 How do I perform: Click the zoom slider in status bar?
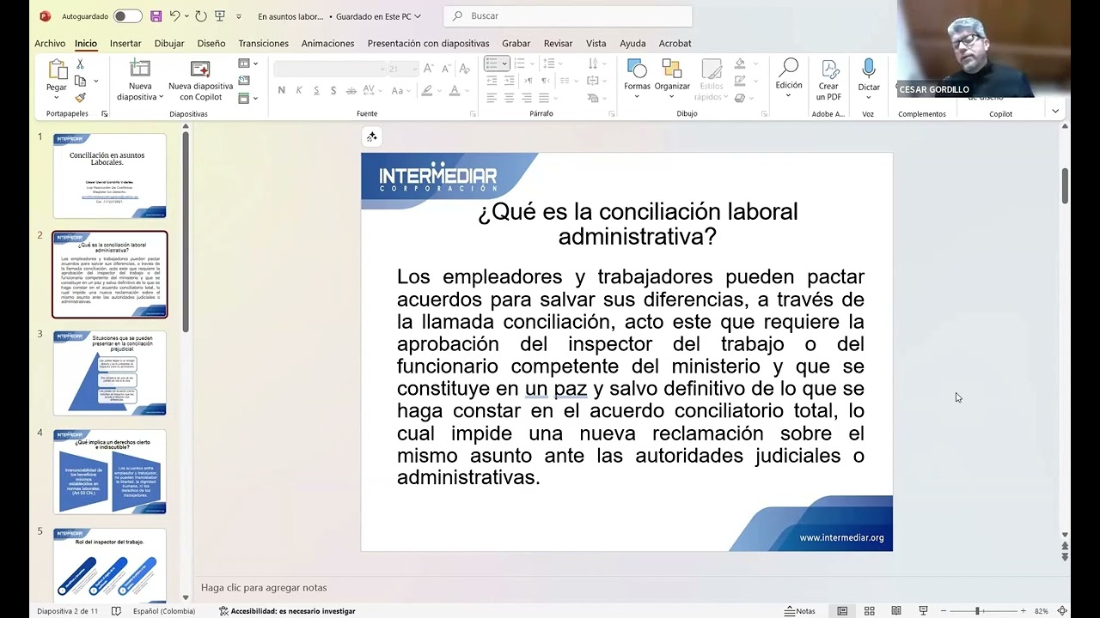981,611
